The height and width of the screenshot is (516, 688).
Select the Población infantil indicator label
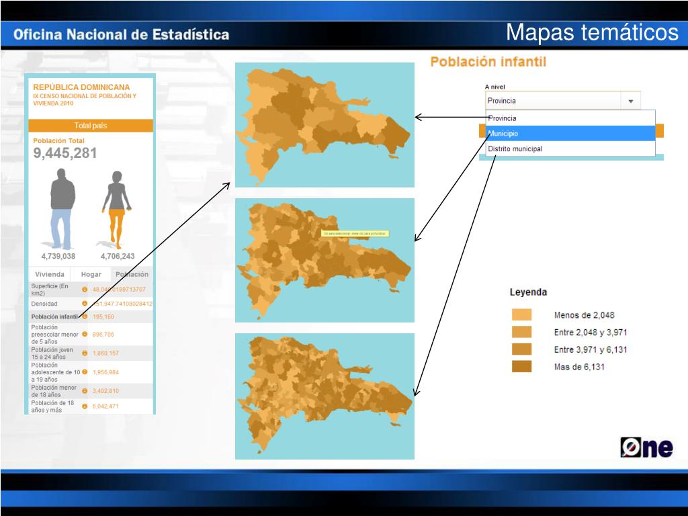point(54,317)
